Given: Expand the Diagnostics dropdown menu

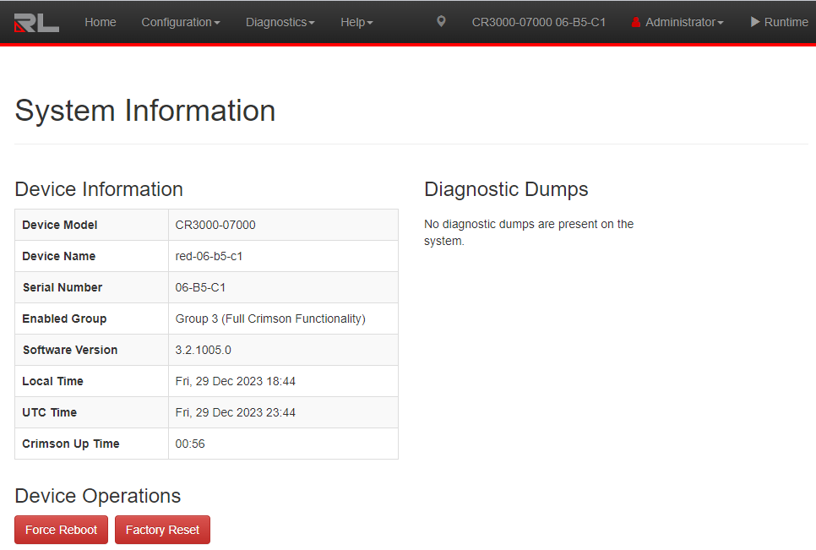Looking at the screenshot, I should [x=280, y=22].
